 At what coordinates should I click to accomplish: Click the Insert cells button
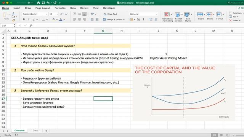[x=201, y=16]
